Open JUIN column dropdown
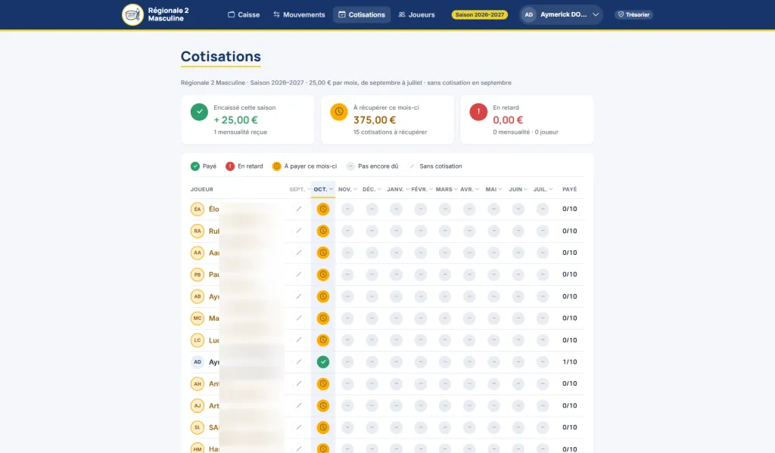The height and width of the screenshot is (453, 775). point(518,189)
